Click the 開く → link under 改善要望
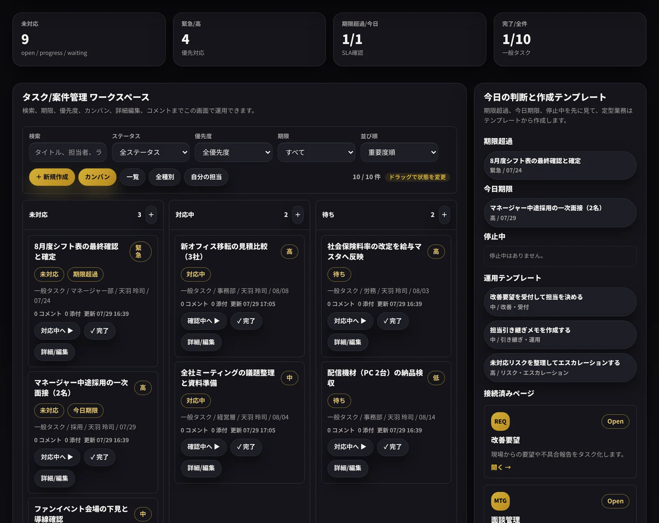This screenshot has height=523, width=659. coord(501,467)
